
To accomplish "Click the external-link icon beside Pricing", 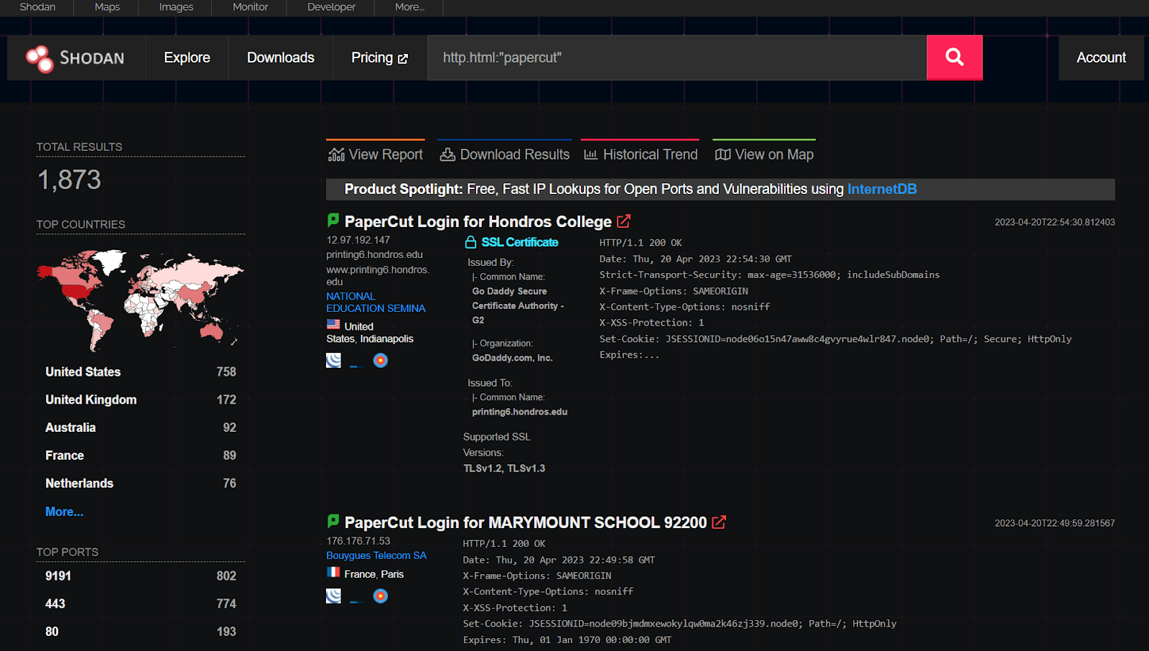I will [403, 59].
